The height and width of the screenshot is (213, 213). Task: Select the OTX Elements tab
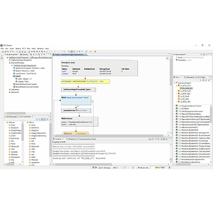click(24, 117)
